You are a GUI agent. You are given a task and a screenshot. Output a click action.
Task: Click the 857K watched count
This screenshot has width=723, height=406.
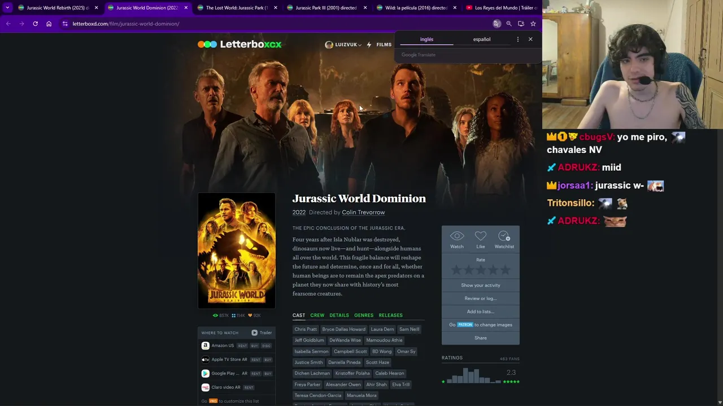click(x=221, y=316)
